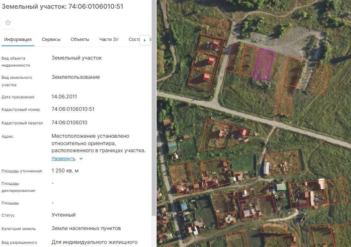Select the status value Учтенный

64,215
